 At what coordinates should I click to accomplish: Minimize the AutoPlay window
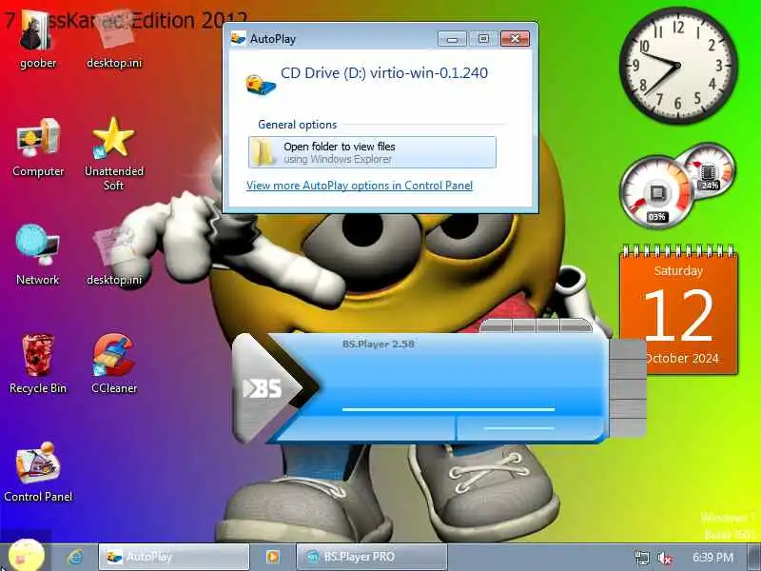tap(452, 39)
